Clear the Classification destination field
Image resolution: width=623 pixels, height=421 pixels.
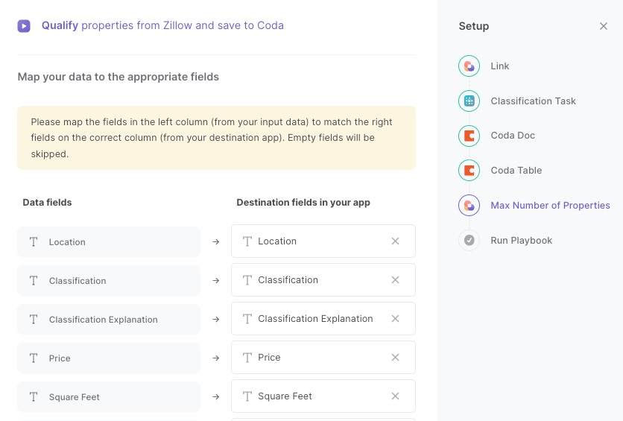click(x=395, y=280)
